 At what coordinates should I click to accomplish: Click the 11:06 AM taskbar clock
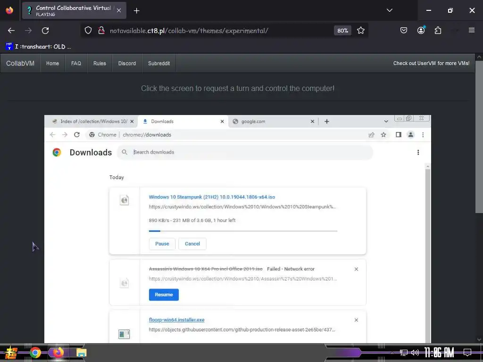[439, 353]
